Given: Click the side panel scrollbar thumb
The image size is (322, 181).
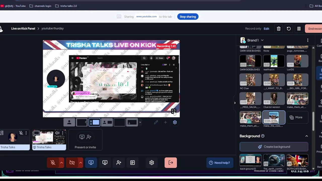Looking at the screenshot, I should [313, 121].
